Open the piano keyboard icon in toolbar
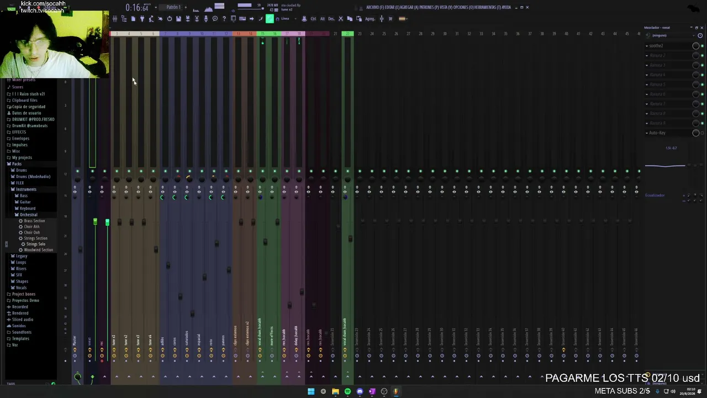The image size is (707, 398). pos(242,19)
